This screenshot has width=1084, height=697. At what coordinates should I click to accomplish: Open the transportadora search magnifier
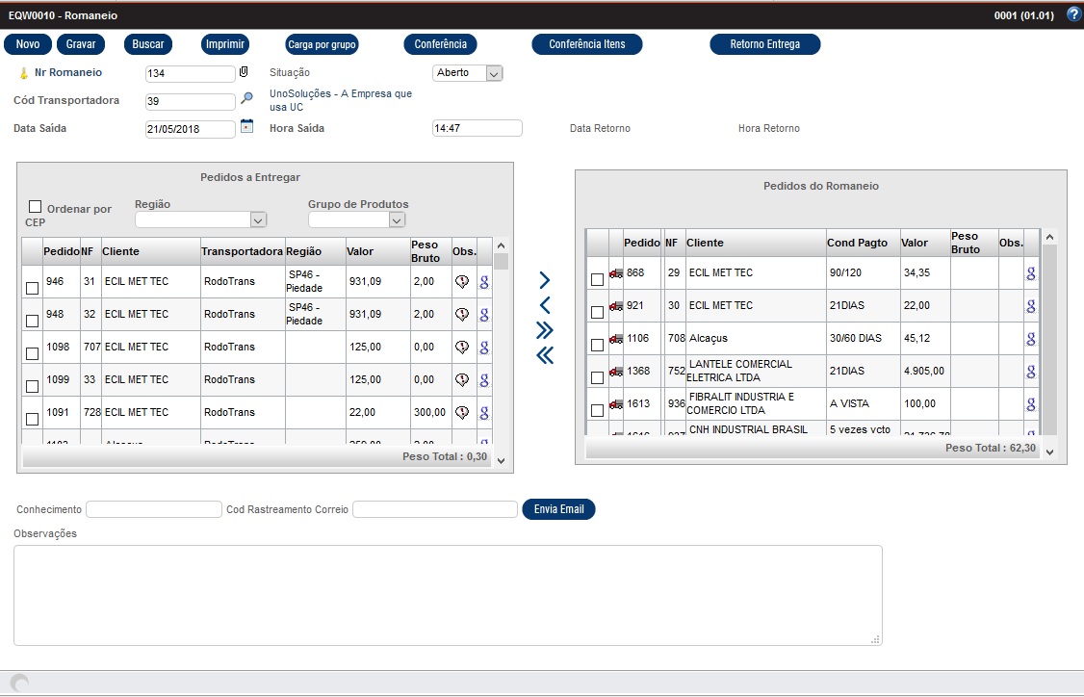pyautogui.click(x=246, y=98)
